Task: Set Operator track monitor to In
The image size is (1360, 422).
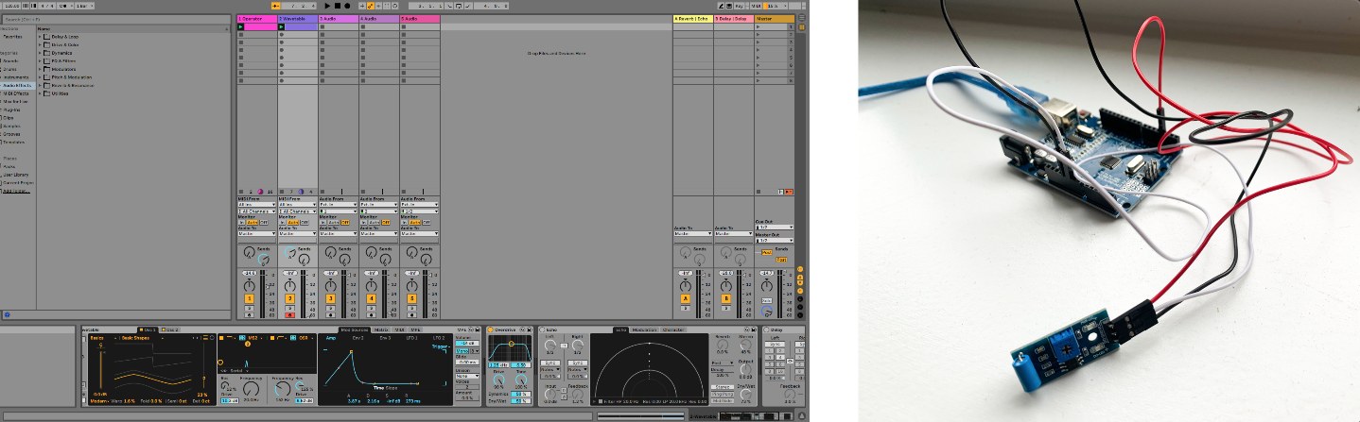Action: coord(242,222)
